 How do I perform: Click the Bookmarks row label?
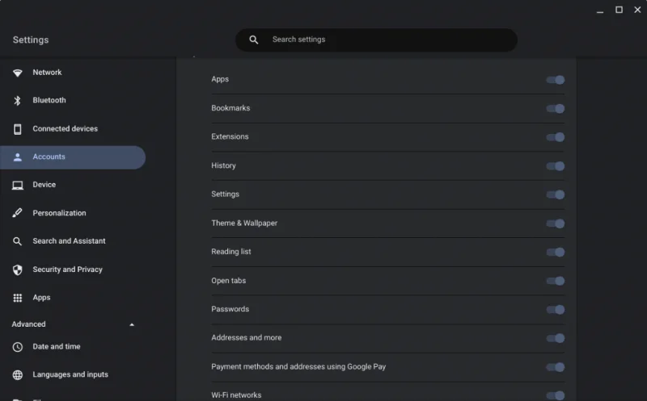click(x=230, y=108)
